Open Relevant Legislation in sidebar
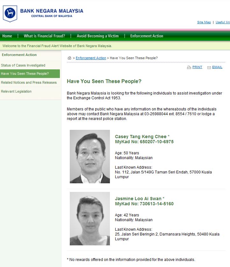The height and width of the screenshot is (267, 230). [x=16, y=91]
